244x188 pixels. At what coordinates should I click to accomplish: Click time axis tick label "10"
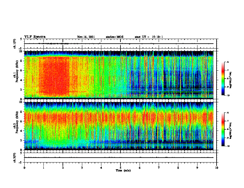coord(217,168)
